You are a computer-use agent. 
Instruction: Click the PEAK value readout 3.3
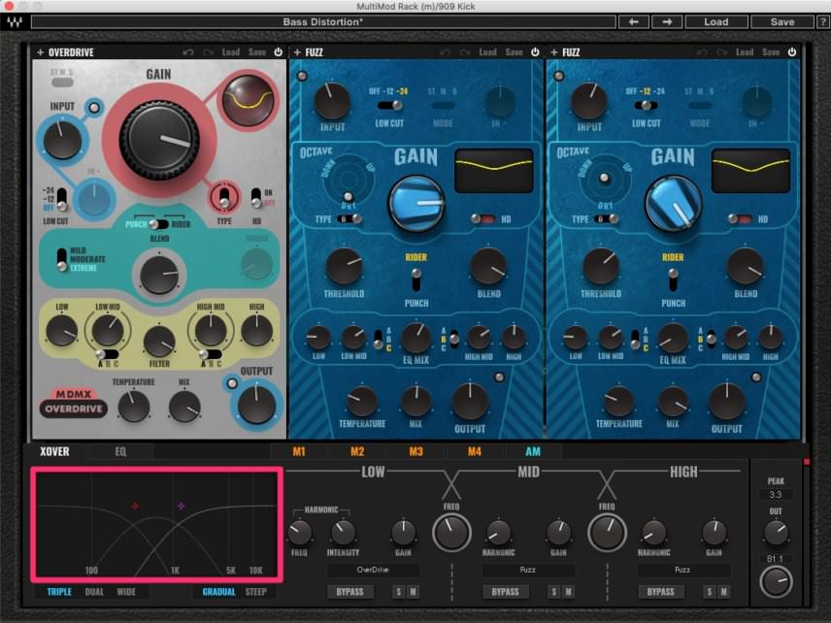(x=776, y=494)
